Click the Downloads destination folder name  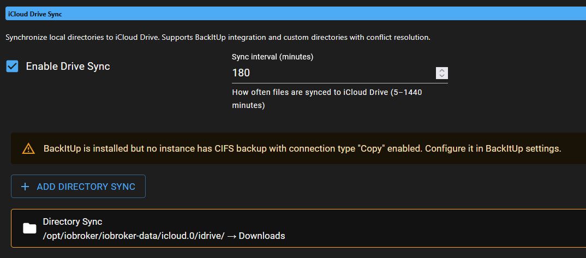pos(261,236)
